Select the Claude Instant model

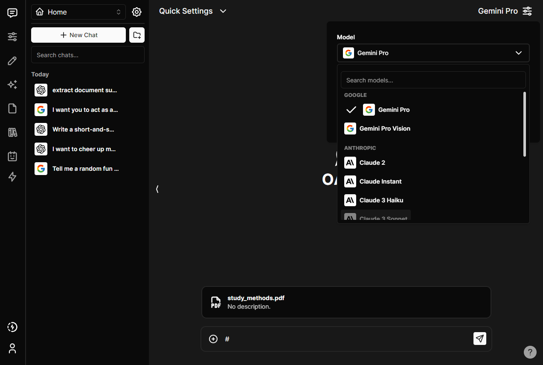tap(432, 181)
